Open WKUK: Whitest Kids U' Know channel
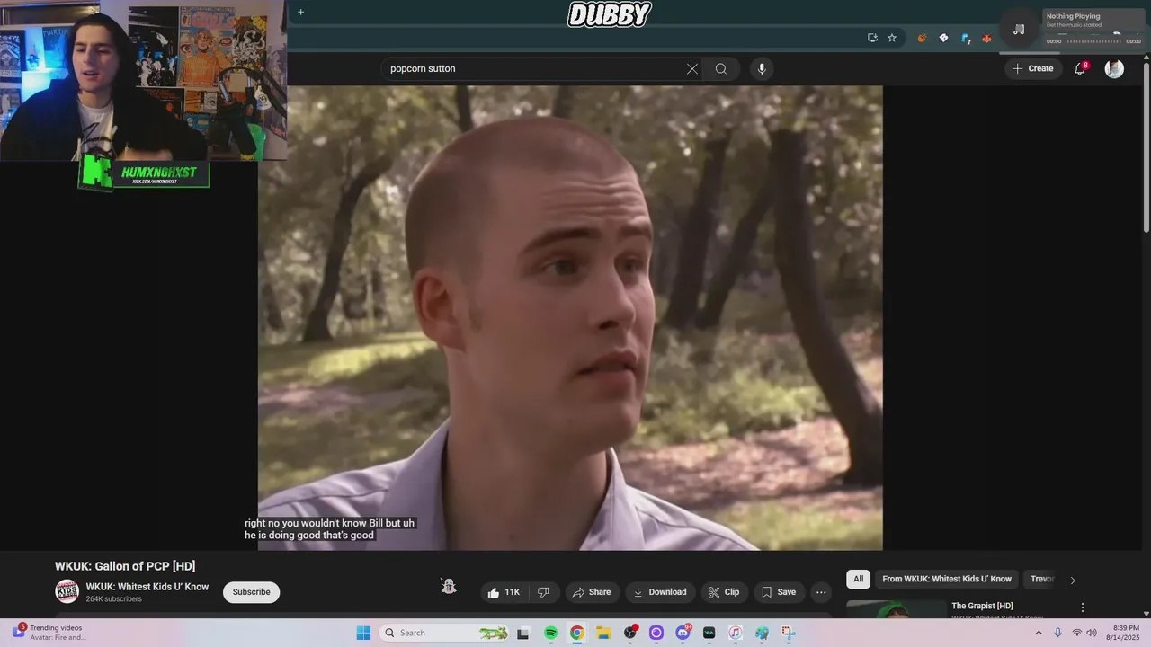The image size is (1151, 647). 147,587
